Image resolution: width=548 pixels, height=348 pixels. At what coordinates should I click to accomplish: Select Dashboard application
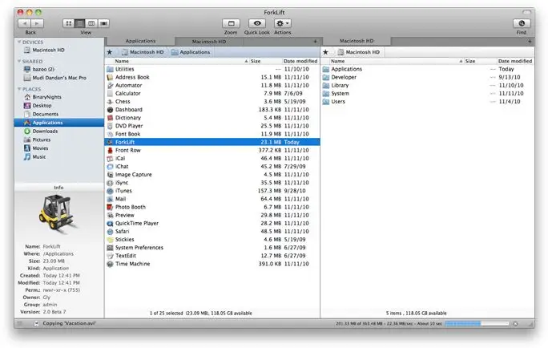pyautogui.click(x=212, y=110)
